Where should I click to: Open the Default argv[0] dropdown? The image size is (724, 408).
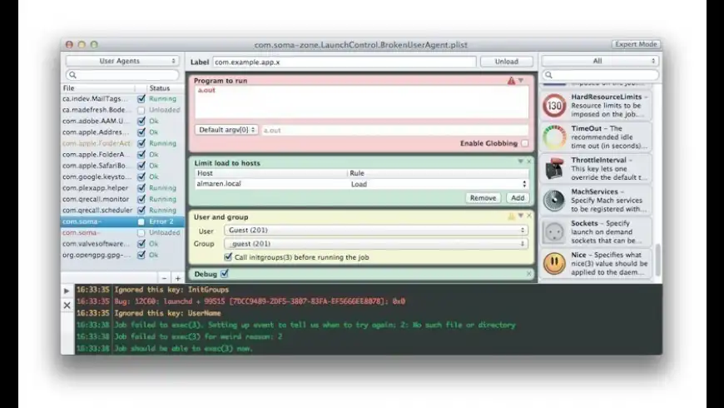point(226,130)
